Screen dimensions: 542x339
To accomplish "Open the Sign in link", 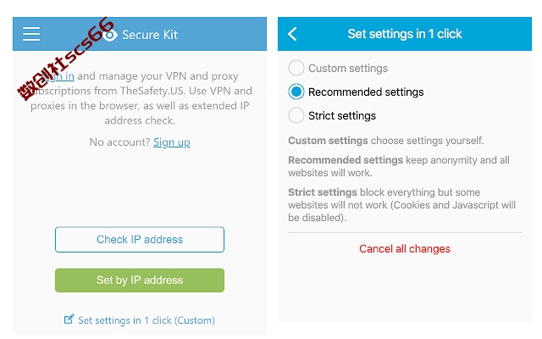I will click(x=58, y=76).
